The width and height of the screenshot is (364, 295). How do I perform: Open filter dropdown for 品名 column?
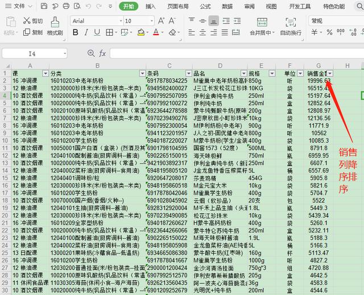243,73
